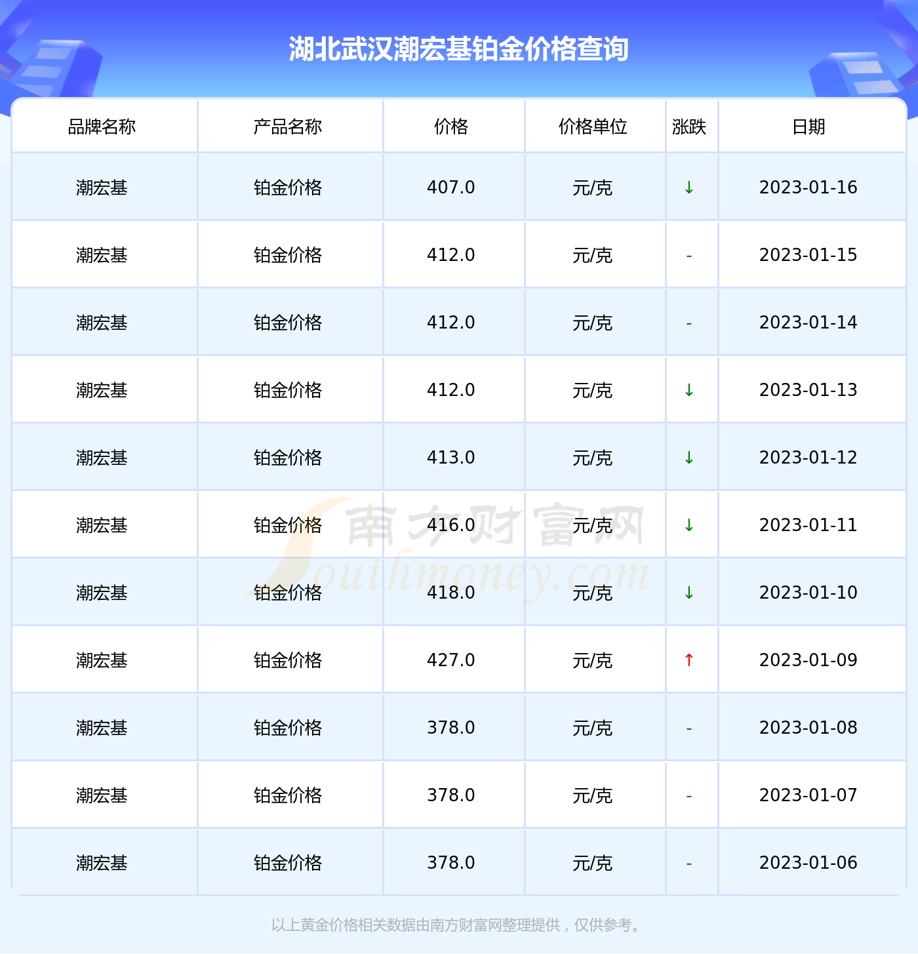Image resolution: width=918 pixels, height=954 pixels.
Task: Click date 2023-01-08
Action: click(808, 728)
